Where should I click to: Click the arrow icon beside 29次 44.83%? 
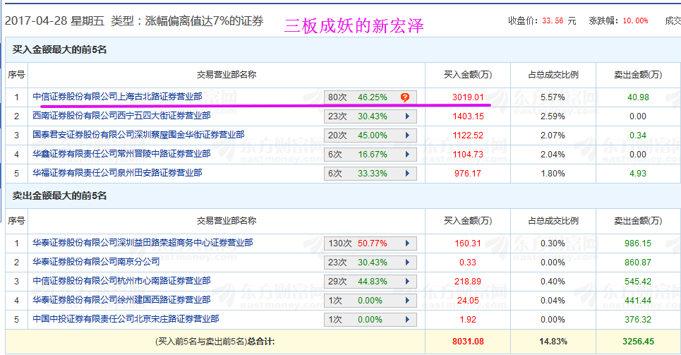[407, 282]
